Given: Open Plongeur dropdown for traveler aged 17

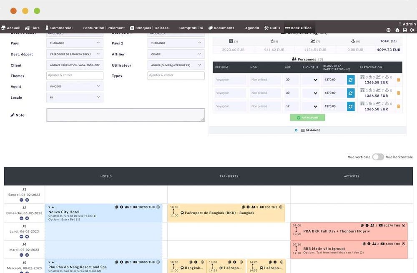Looking at the screenshot, I should click(311, 106).
